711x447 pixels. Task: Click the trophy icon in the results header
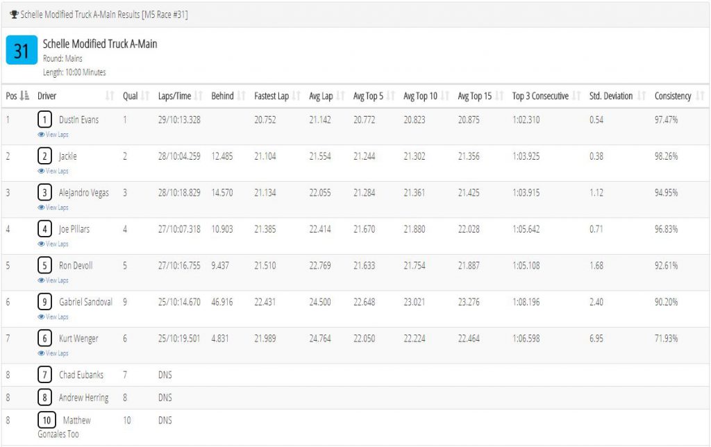click(14, 15)
